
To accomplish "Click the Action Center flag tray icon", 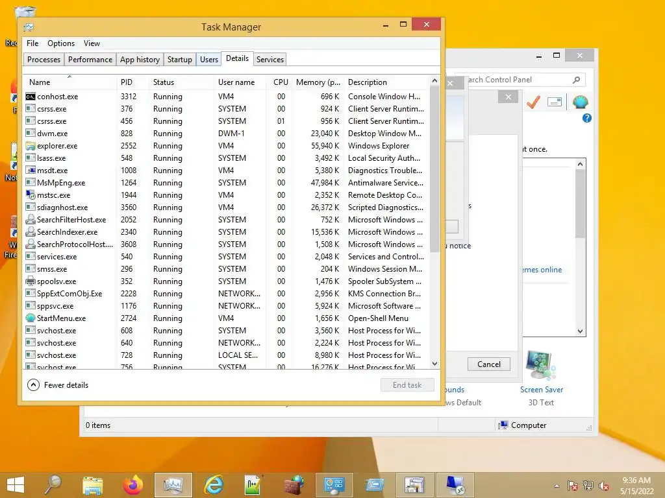I will [573, 486].
